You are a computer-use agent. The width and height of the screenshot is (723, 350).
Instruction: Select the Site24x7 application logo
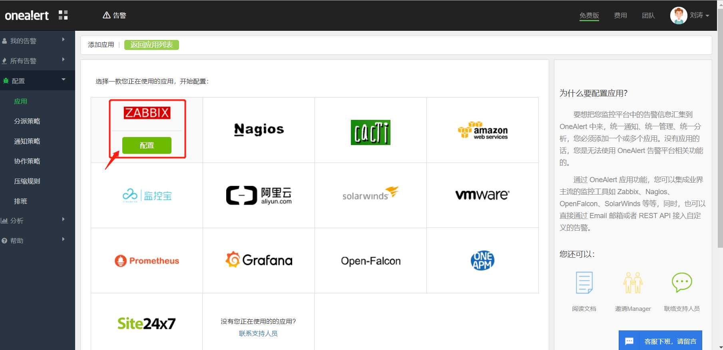pyautogui.click(x=147, y=323)
